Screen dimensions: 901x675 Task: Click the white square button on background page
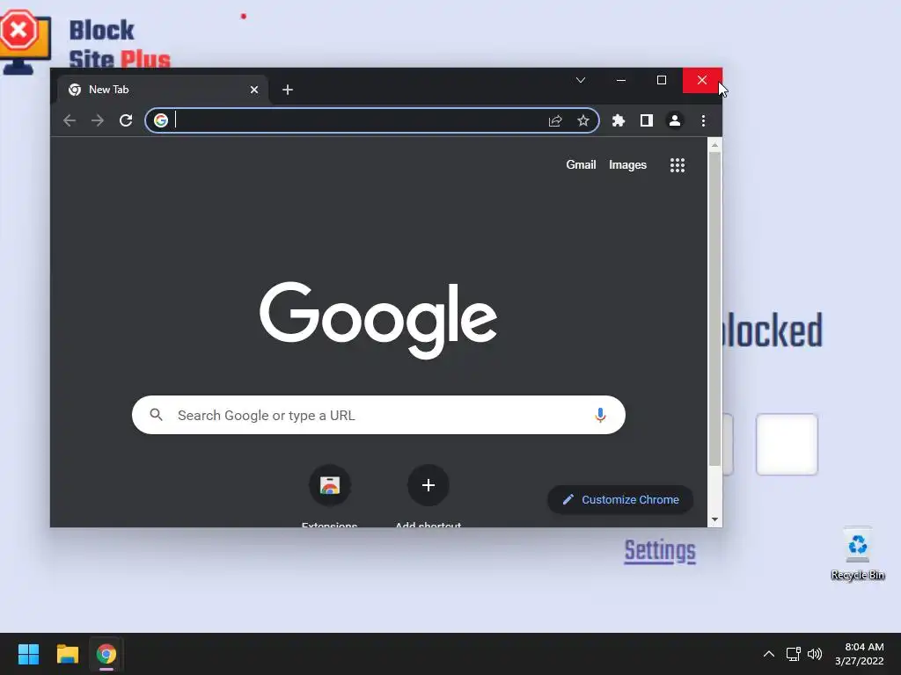pos(787,444)
